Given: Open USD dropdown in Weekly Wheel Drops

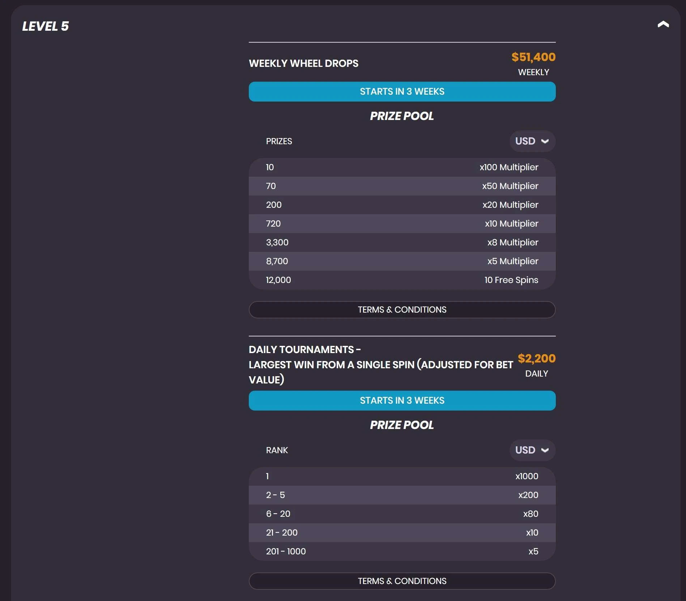Looking at the screenshot, I should [x=532, y=141].
